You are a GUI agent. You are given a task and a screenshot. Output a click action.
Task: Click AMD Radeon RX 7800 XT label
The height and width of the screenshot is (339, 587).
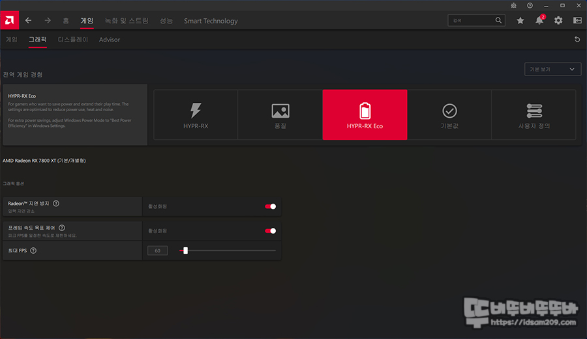point(44,161)
